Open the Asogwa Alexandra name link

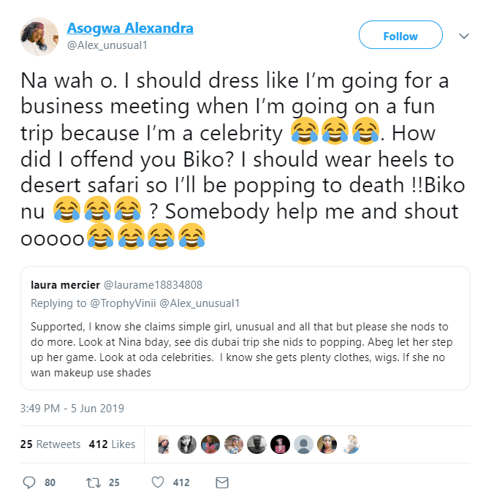(x=130, y=29)
